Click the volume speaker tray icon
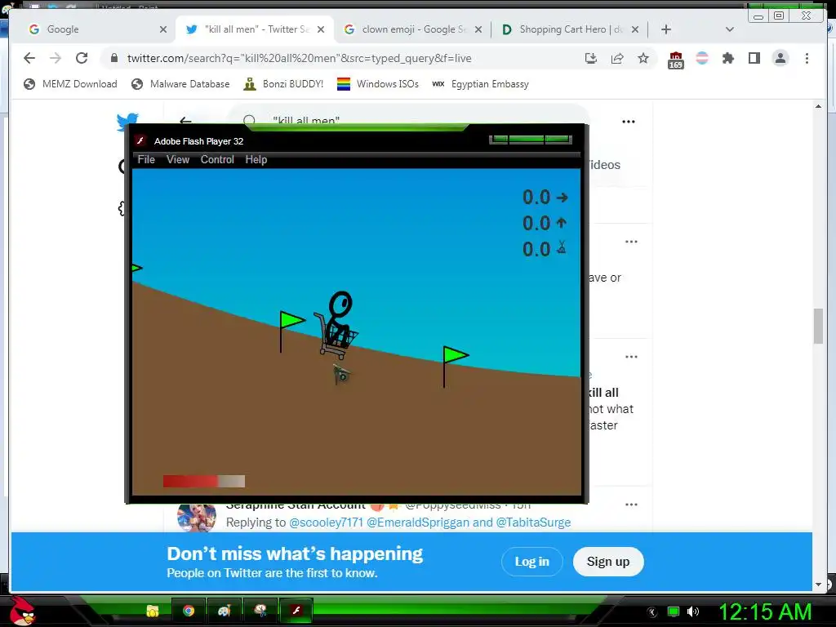Viewport: 836px width, 627px height. click(693, 611)
